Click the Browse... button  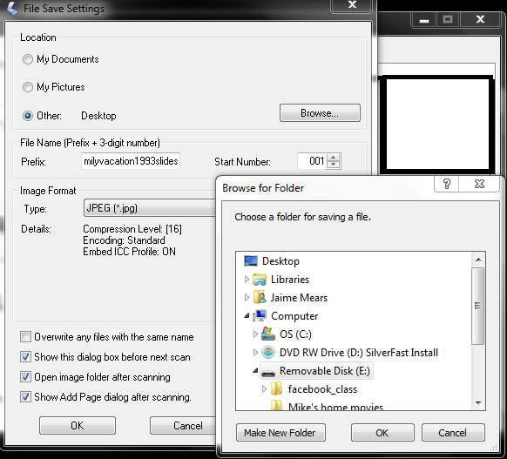coord(320,113)
